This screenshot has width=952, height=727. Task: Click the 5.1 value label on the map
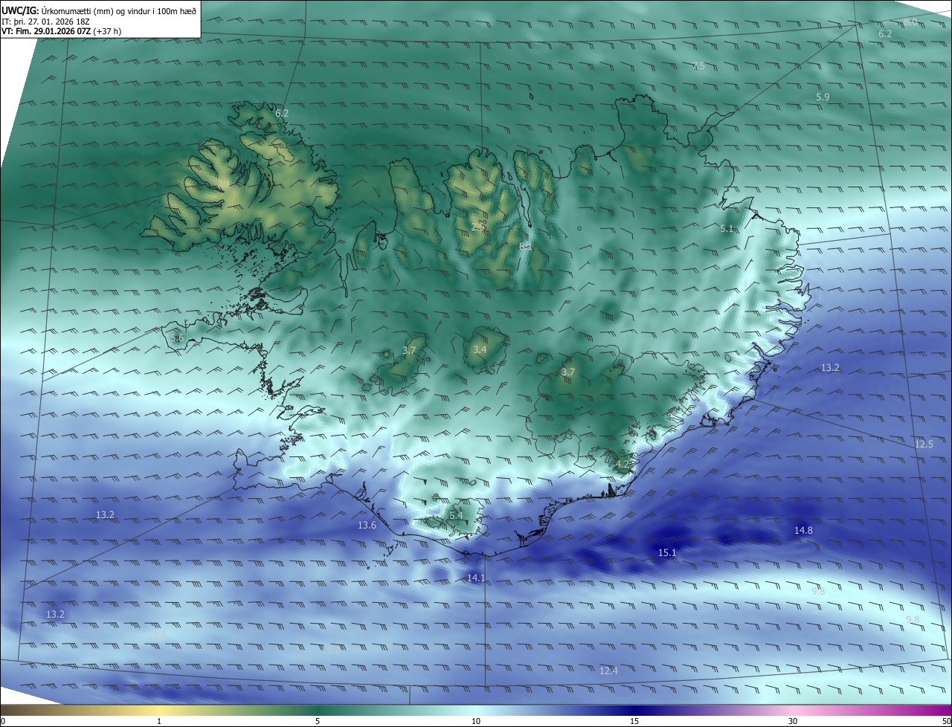click(727, 228)
